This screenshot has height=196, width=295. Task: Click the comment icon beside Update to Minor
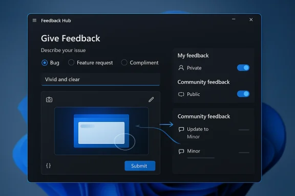click(x=181, y=129)
